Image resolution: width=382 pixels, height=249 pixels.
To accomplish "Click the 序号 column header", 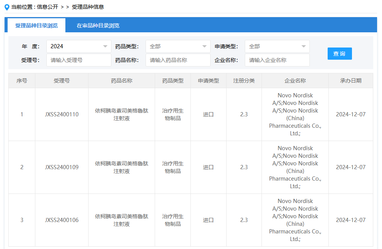I will pos(22,81).
